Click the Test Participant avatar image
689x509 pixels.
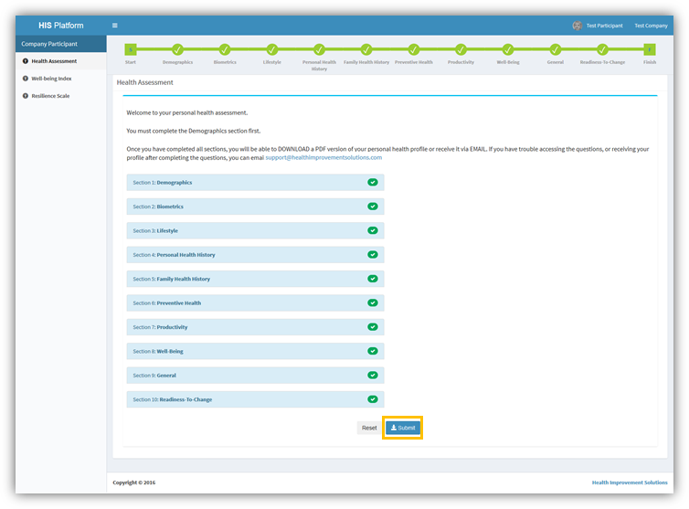pos(577,26)
